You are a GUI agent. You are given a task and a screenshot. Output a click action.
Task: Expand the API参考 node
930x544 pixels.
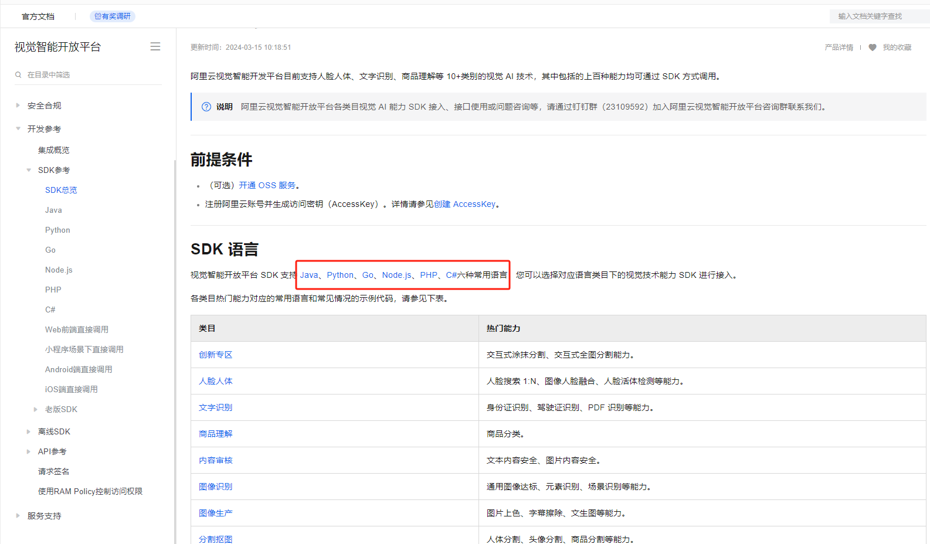click(x=29, y=451)
